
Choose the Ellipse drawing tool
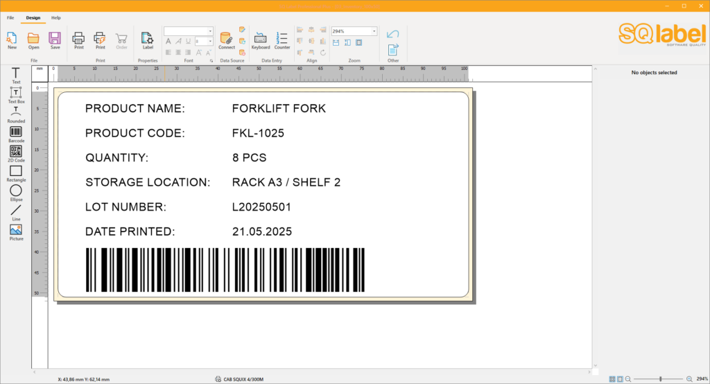16,191
